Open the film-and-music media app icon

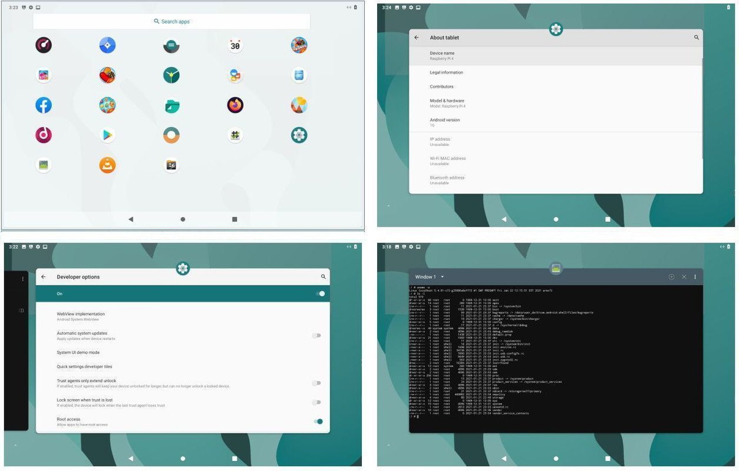(171, 165)
